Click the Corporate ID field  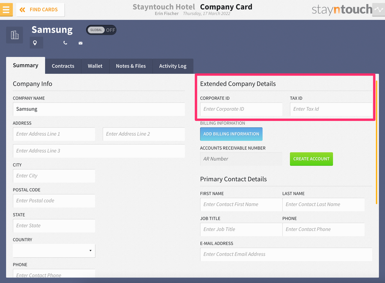tap(241, 109)
